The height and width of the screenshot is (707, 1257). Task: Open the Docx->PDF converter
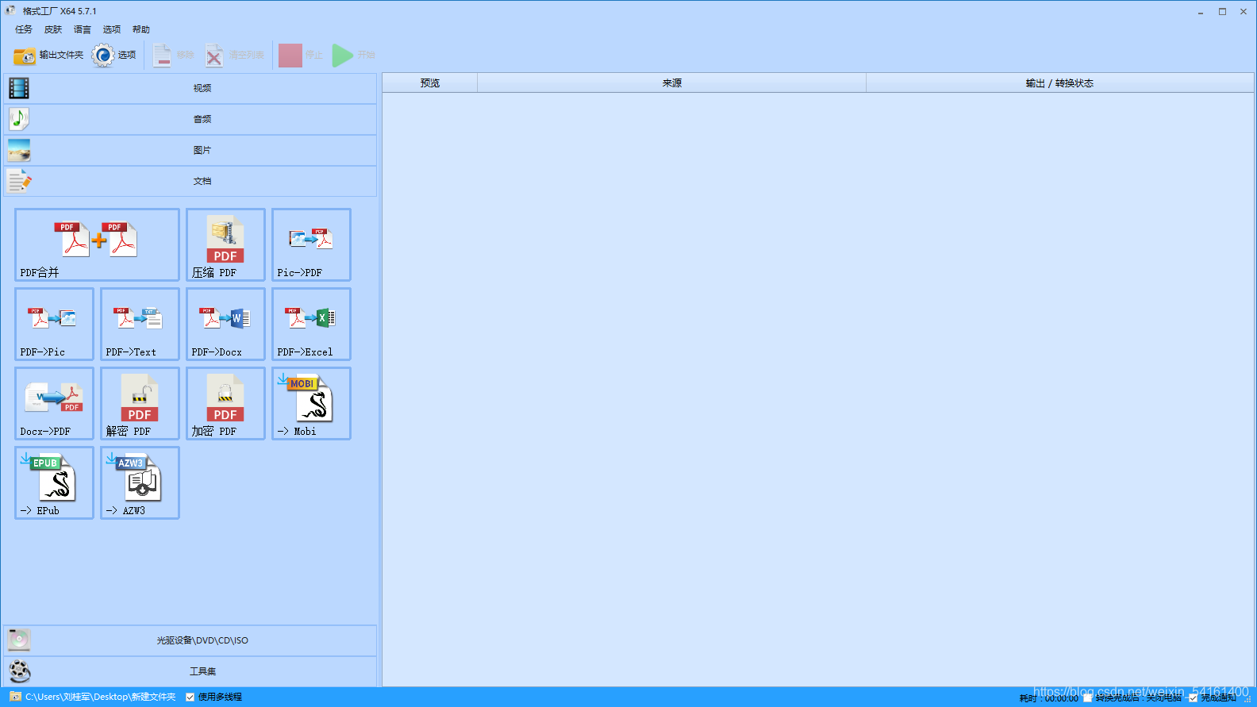pos(54,403)
